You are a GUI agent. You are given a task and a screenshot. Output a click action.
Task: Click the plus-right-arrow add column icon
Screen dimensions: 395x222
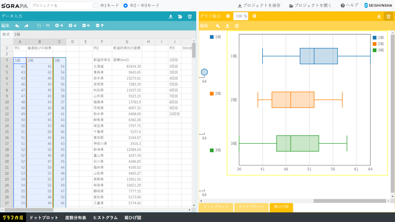coord(59,26)
